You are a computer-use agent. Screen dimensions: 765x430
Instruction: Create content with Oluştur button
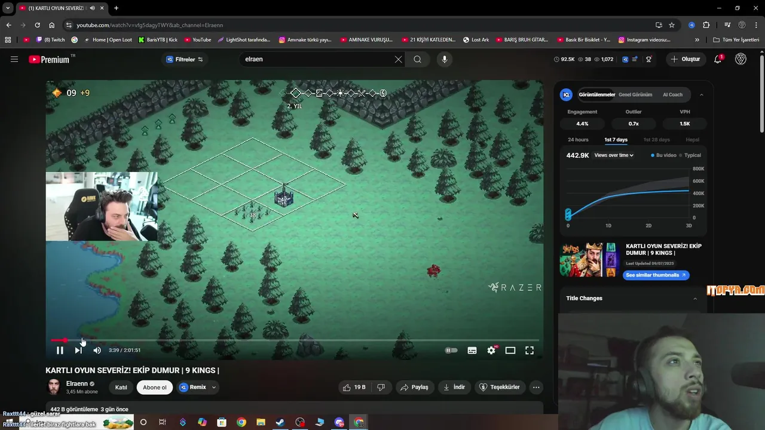tap(685, 59)
